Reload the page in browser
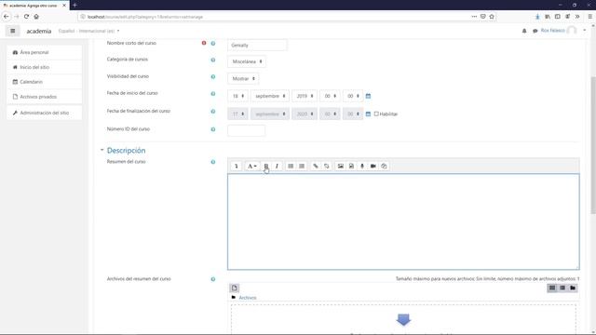This screenshot has height=335, width=596. tap(26, 17)
